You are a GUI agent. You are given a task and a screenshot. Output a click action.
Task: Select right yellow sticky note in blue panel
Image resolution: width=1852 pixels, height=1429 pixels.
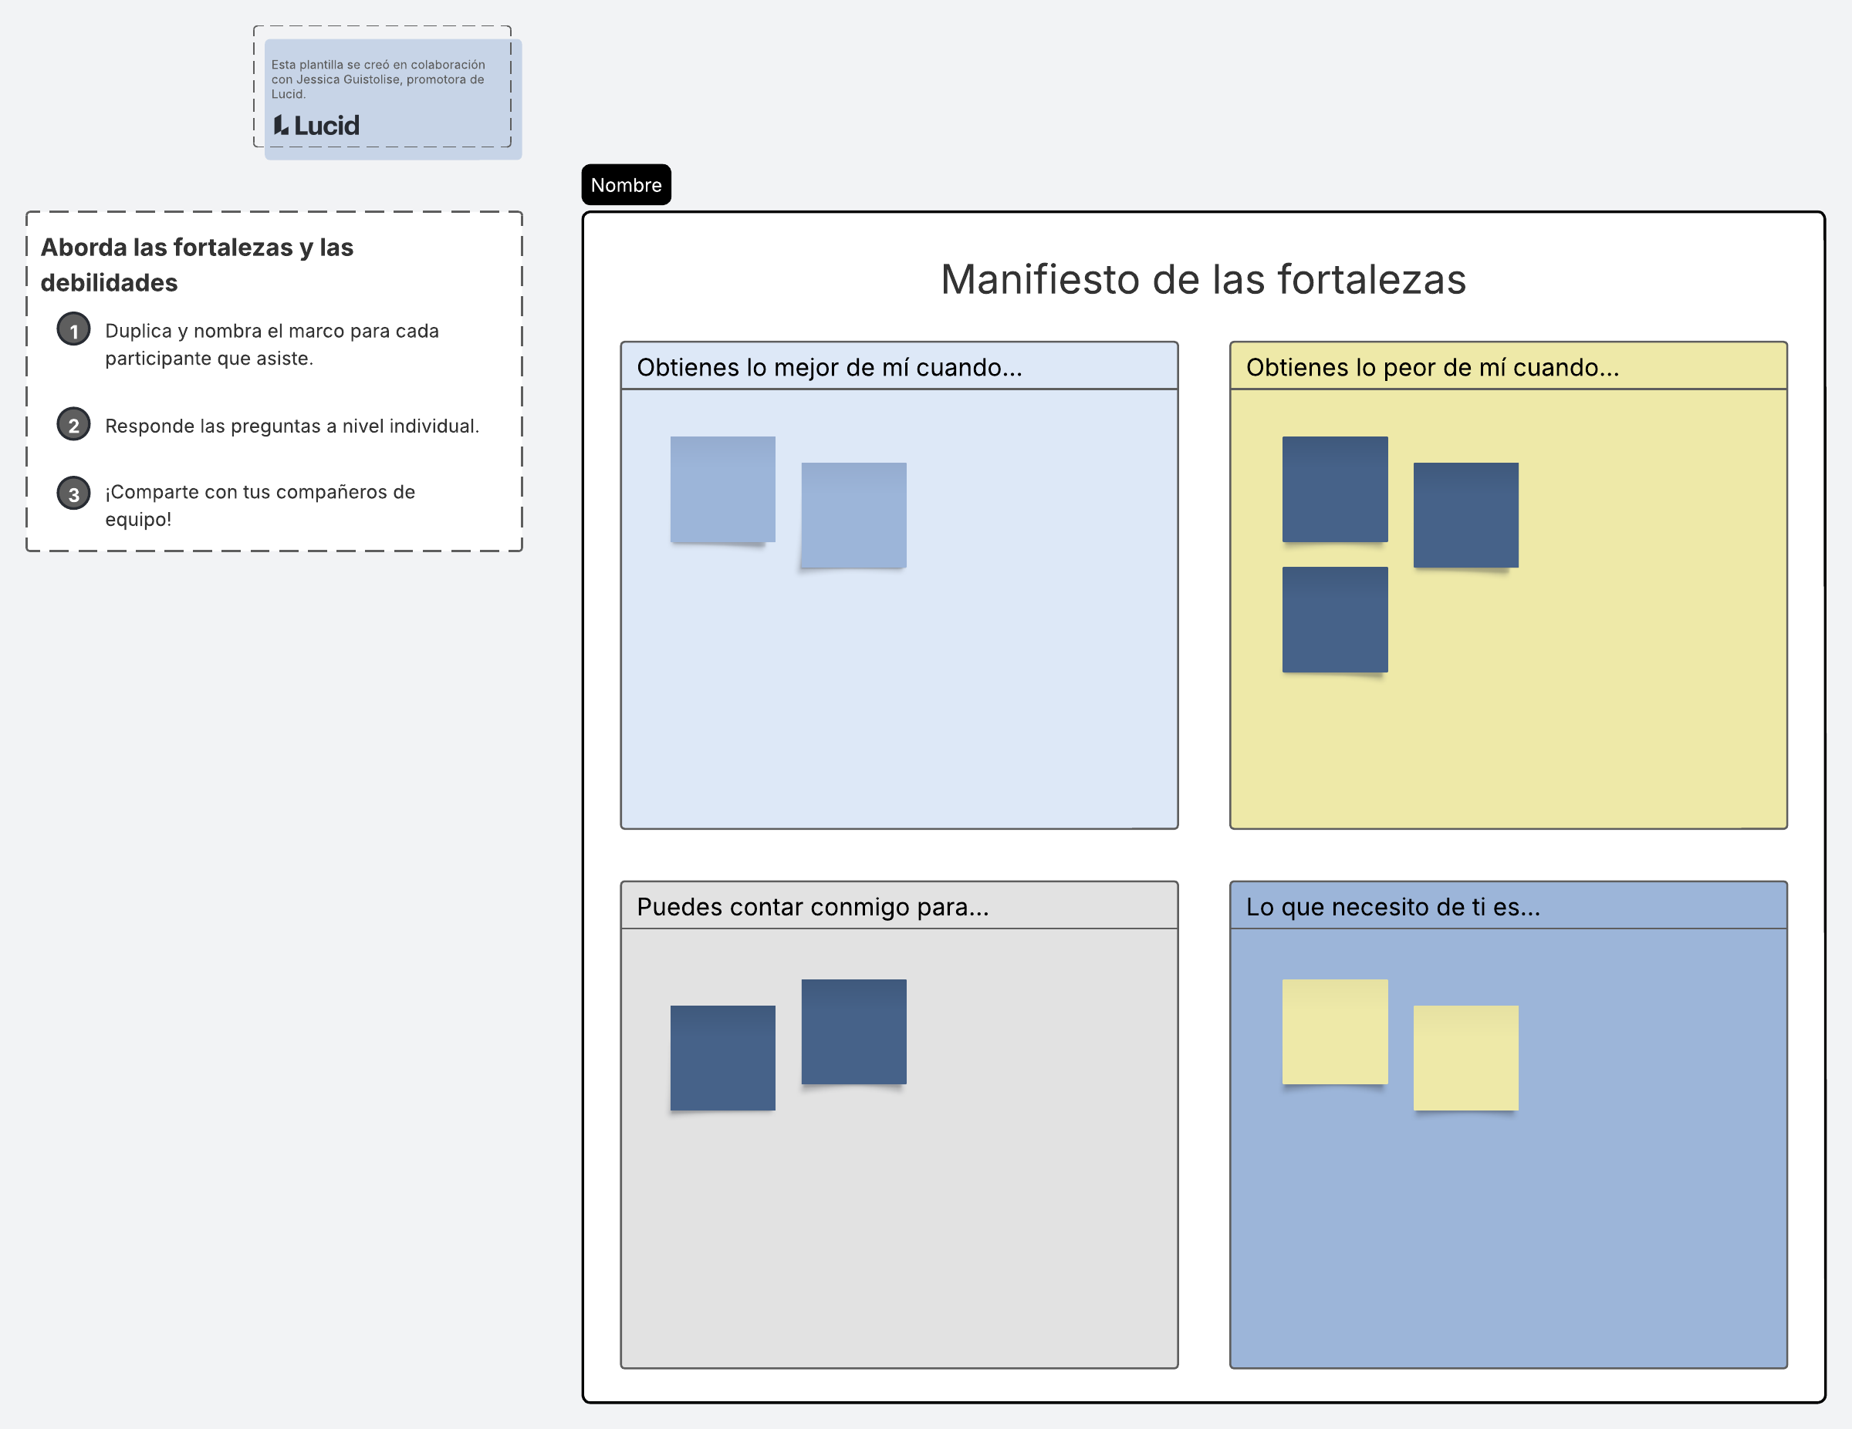(1465, 1058)
